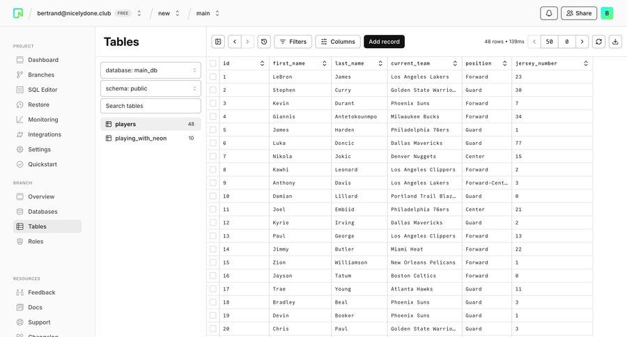Click the Feedback icon in Resources
Screen dimensions: 627x337
(20, 292)
